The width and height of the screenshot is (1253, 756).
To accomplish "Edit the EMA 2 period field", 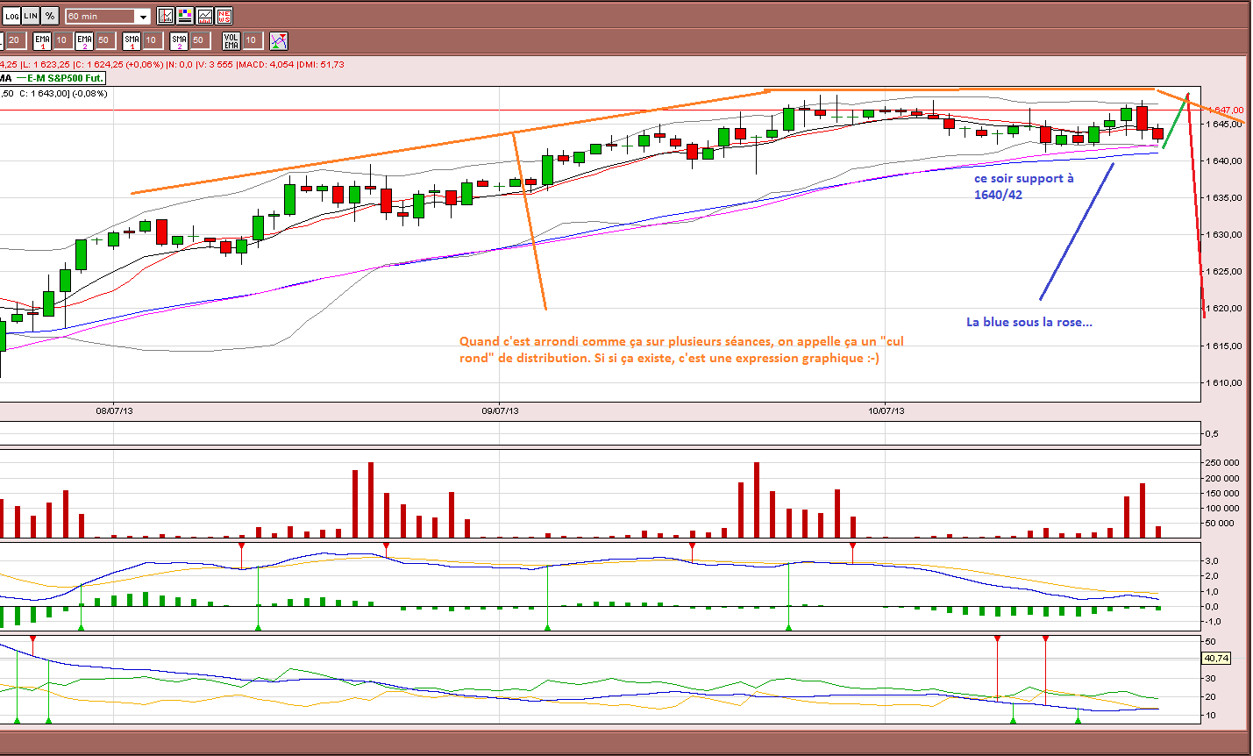I will [x=104, y=40].
